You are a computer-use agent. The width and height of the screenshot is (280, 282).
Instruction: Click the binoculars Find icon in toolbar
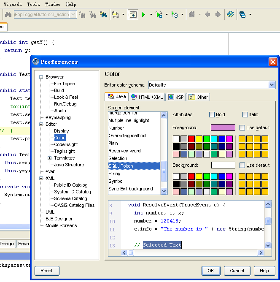[x=8, y=15]
